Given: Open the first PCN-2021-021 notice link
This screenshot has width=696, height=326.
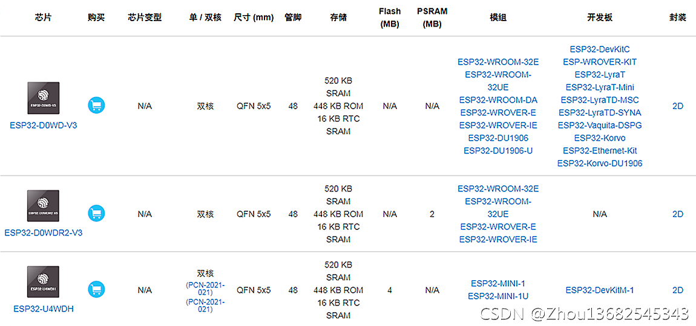Looking at the screenshot, I should point(206,289).
